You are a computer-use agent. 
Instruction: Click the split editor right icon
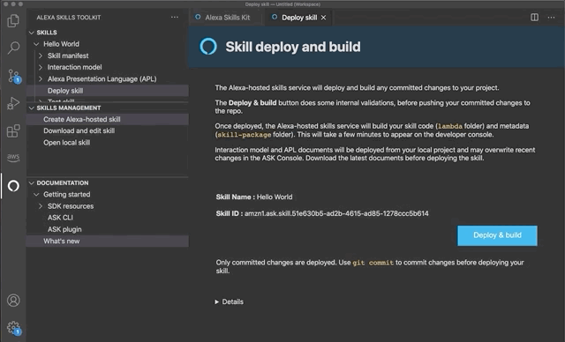pyautogui.click(x=534, y=18)
